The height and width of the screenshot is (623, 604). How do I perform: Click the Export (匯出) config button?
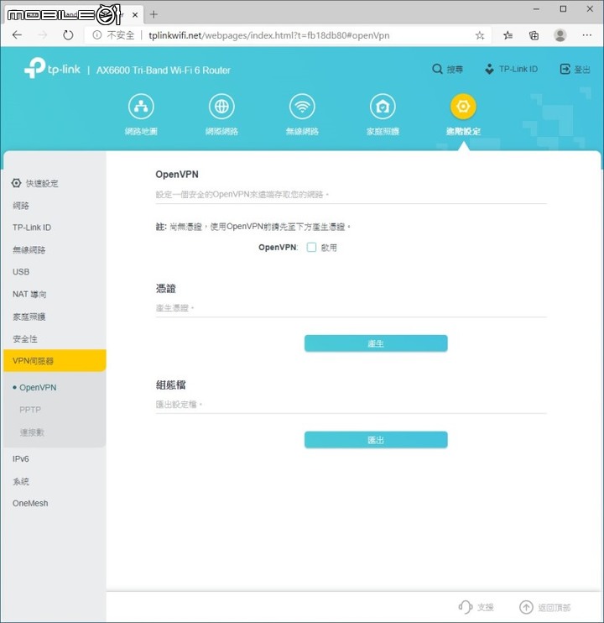coord(376,440)
